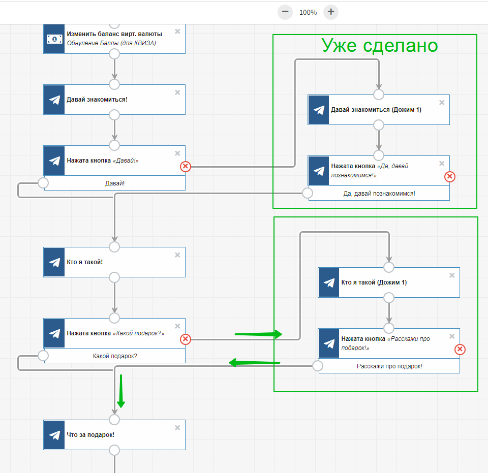Select the Да, давай познакомимся! button row
488x473 pixels.
click(379, 194)
